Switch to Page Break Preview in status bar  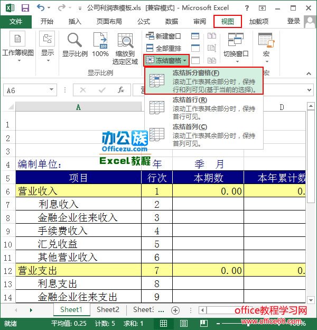click(204, 323)
